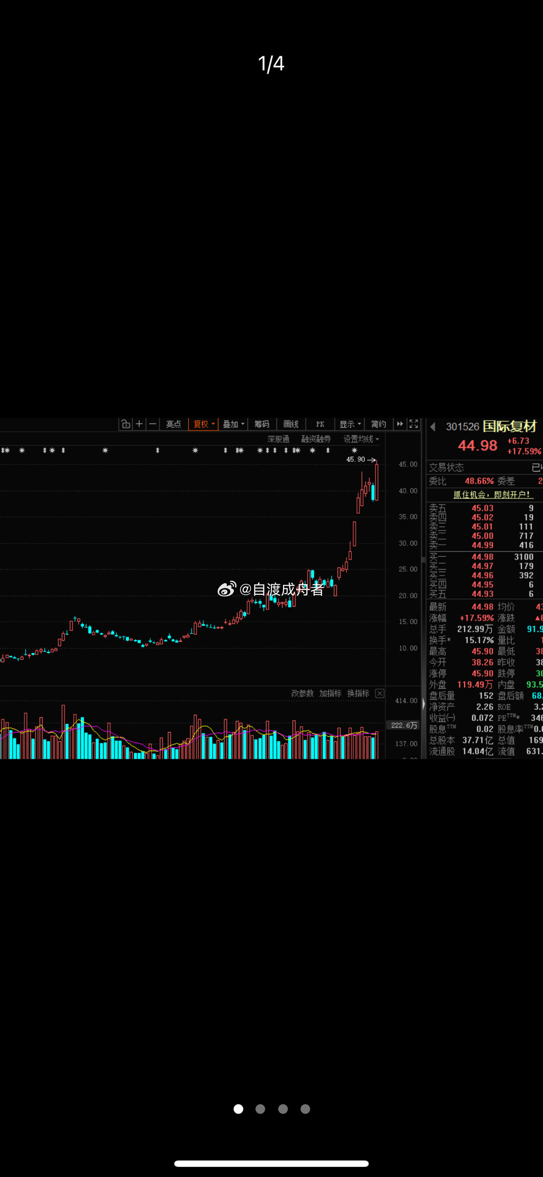Click 今开 value 38.26

pyautogui.click(x=482, y=662)
